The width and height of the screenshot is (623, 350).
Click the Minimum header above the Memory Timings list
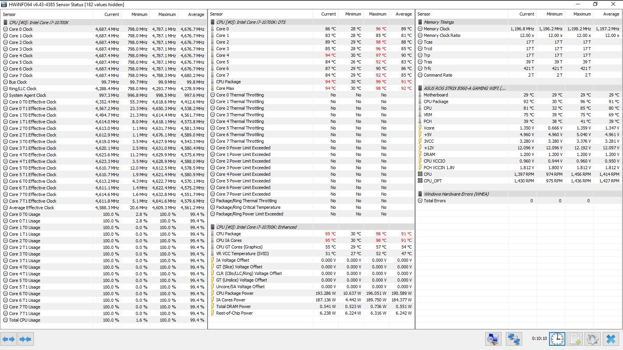[x=554, y=14]
